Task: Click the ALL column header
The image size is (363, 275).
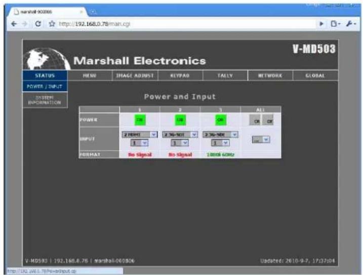Action: 260,109
